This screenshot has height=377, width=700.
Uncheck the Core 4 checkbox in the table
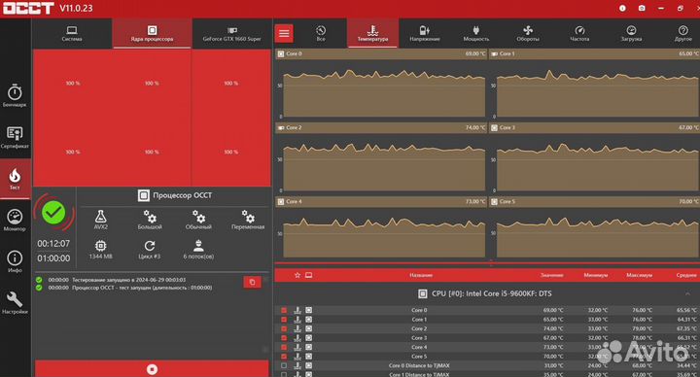coord(284,347)
